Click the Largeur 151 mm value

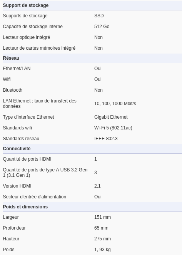[x=102, y=217]
